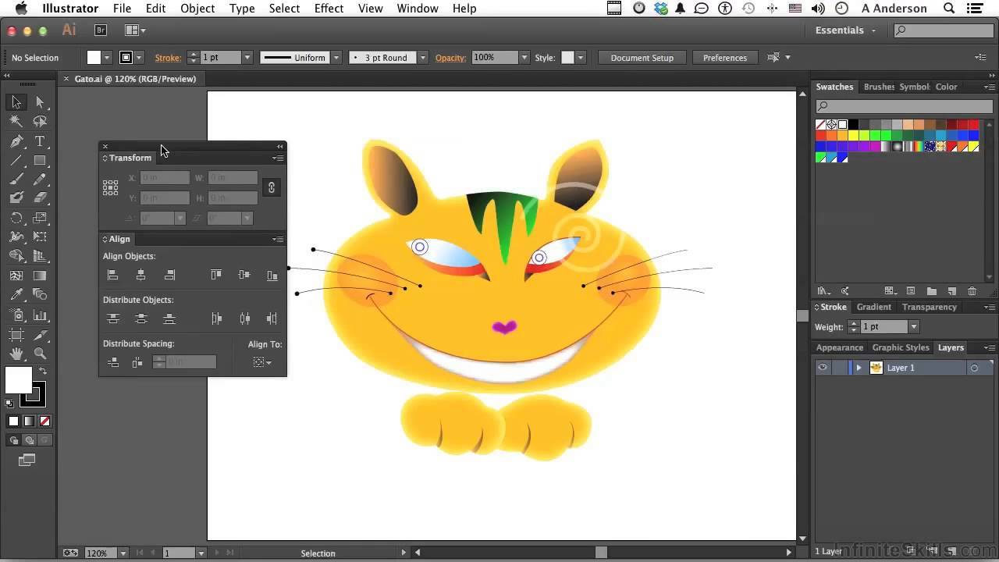Click the Preferences button
Screen dimensions: 999x562
[724, 58]
